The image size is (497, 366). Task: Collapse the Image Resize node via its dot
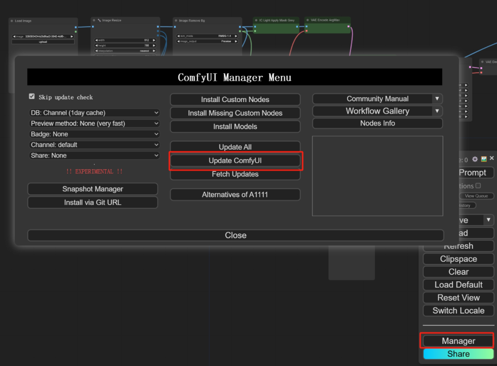click(94, 20)
